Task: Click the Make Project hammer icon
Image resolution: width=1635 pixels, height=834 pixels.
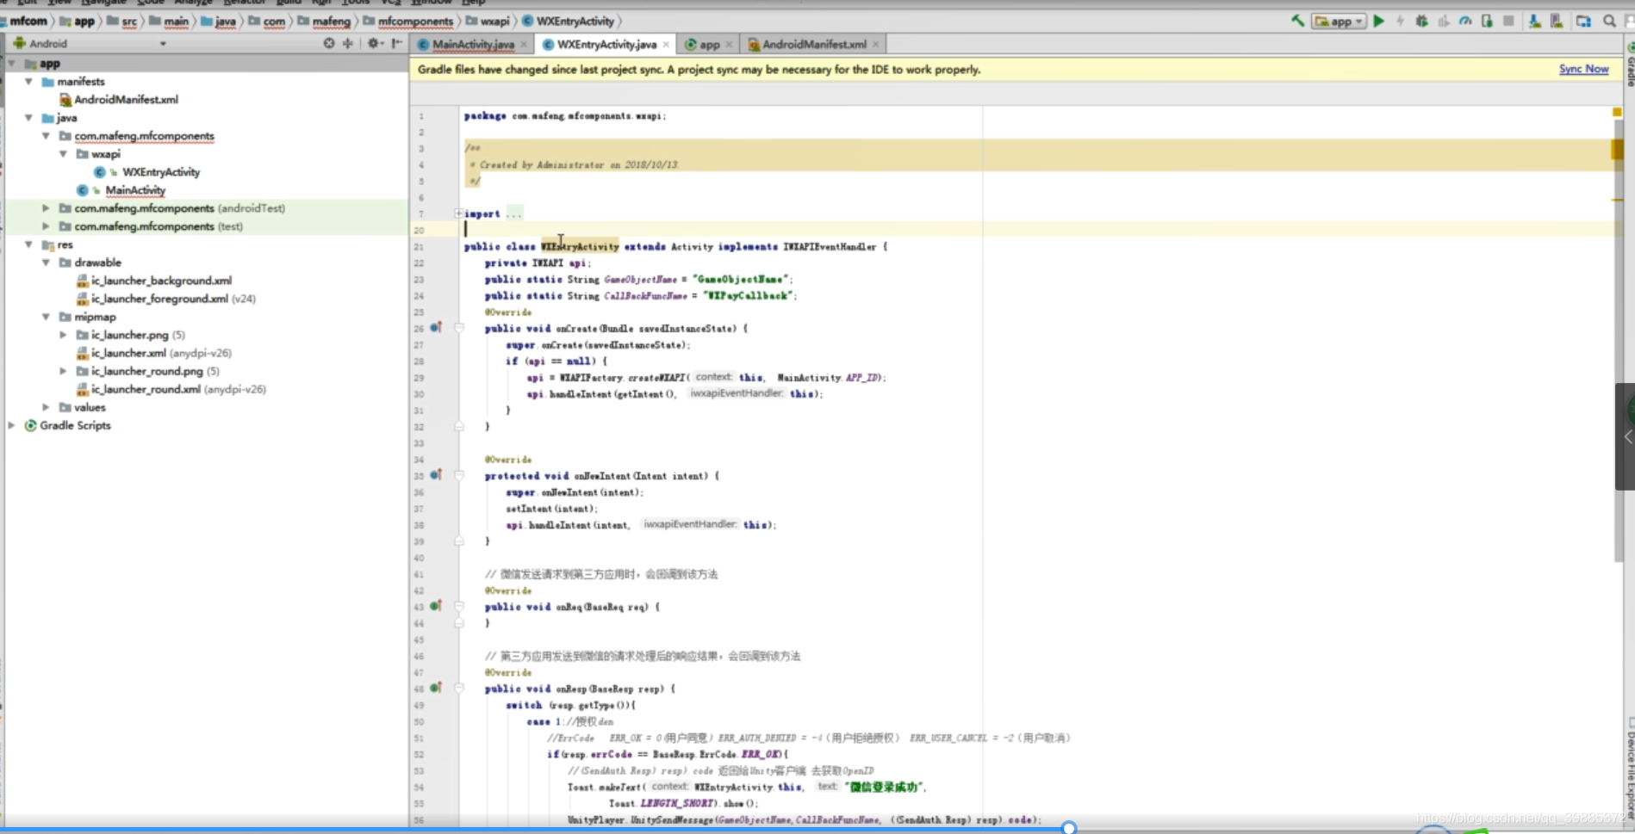Action: (1297, 21)
